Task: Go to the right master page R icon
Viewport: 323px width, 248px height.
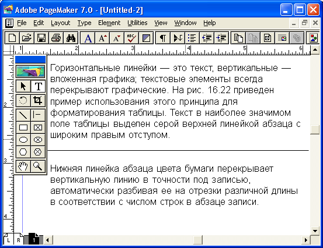Action: pyautogui.click(x=19, y=239)
